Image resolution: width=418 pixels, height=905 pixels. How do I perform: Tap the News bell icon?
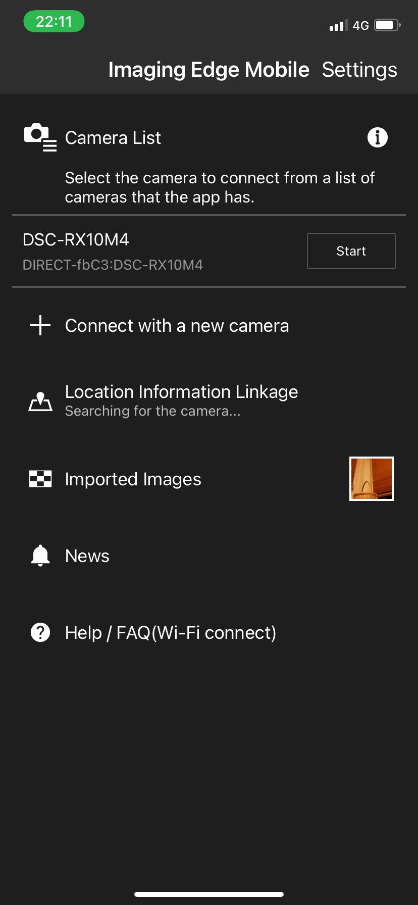[x=40, y=556]
